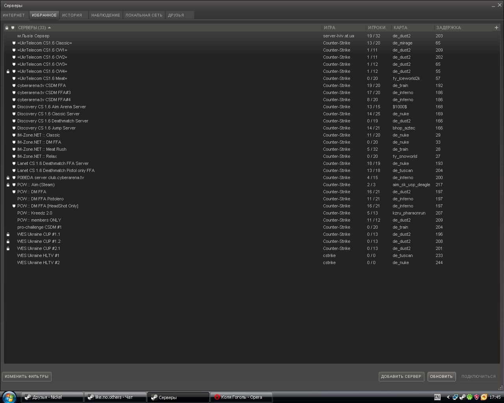Select the cyberarena.tv CSDM FFA#4 server
Image resolution: width=504 pixels, height=403 pixels.
click(x=252, y=100)
